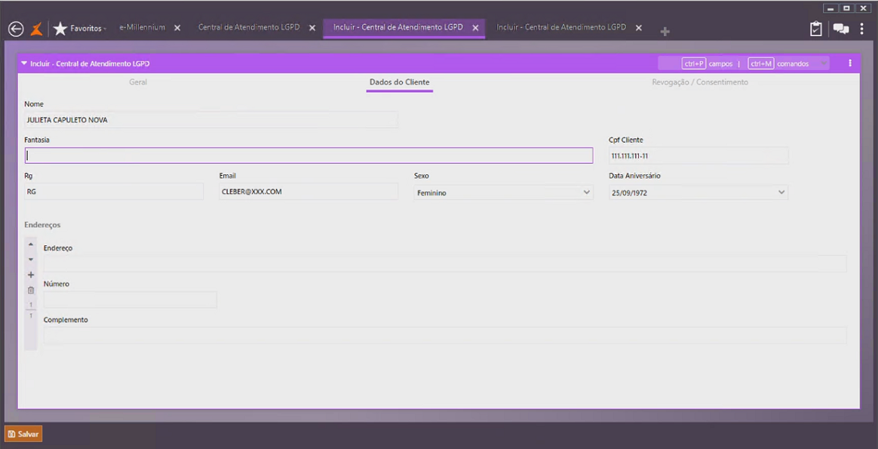The width and height of the screenshot is (878, 449).
Task: Click the back arrow icon
Action: click(16, 29)
